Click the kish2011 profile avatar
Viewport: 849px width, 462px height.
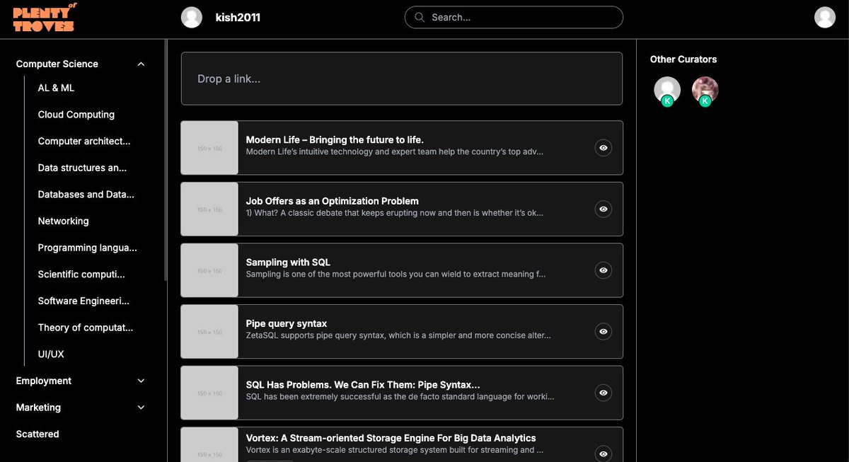click(191, 17)
